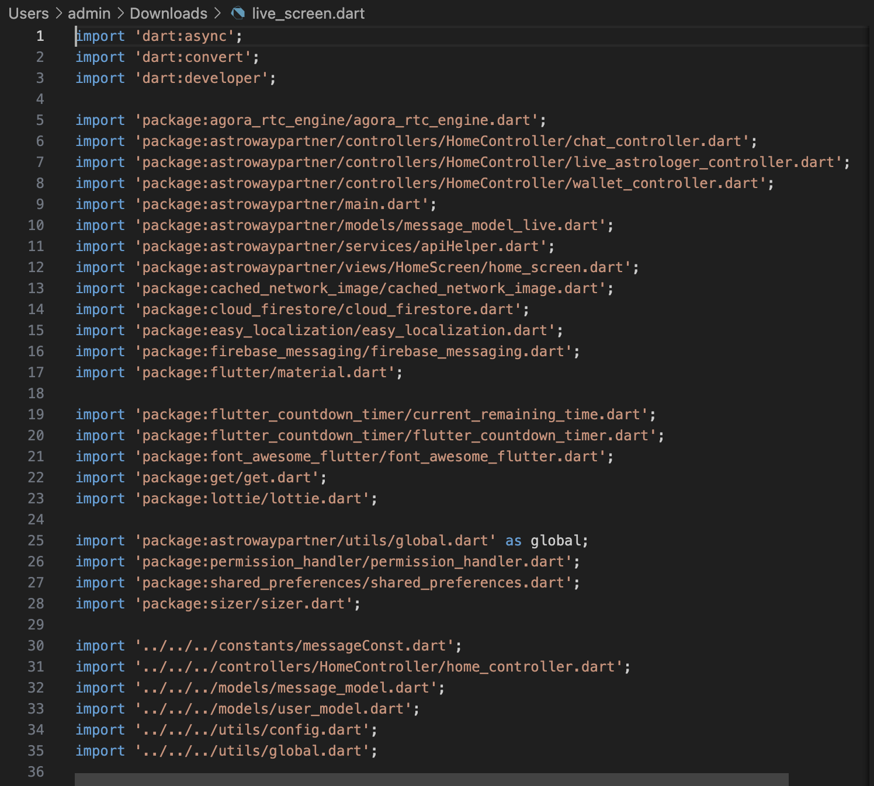Click the get/get.dart import path
The image size is (874, 786).
pos(227,478)
